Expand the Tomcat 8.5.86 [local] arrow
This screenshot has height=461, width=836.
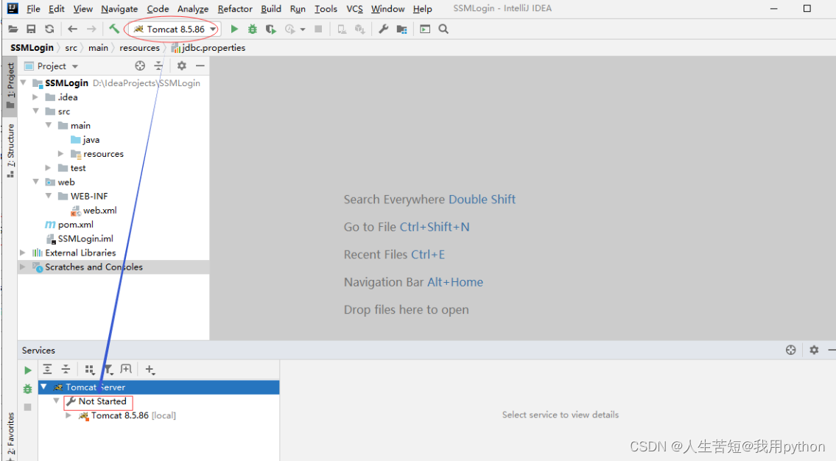(69, 415)
